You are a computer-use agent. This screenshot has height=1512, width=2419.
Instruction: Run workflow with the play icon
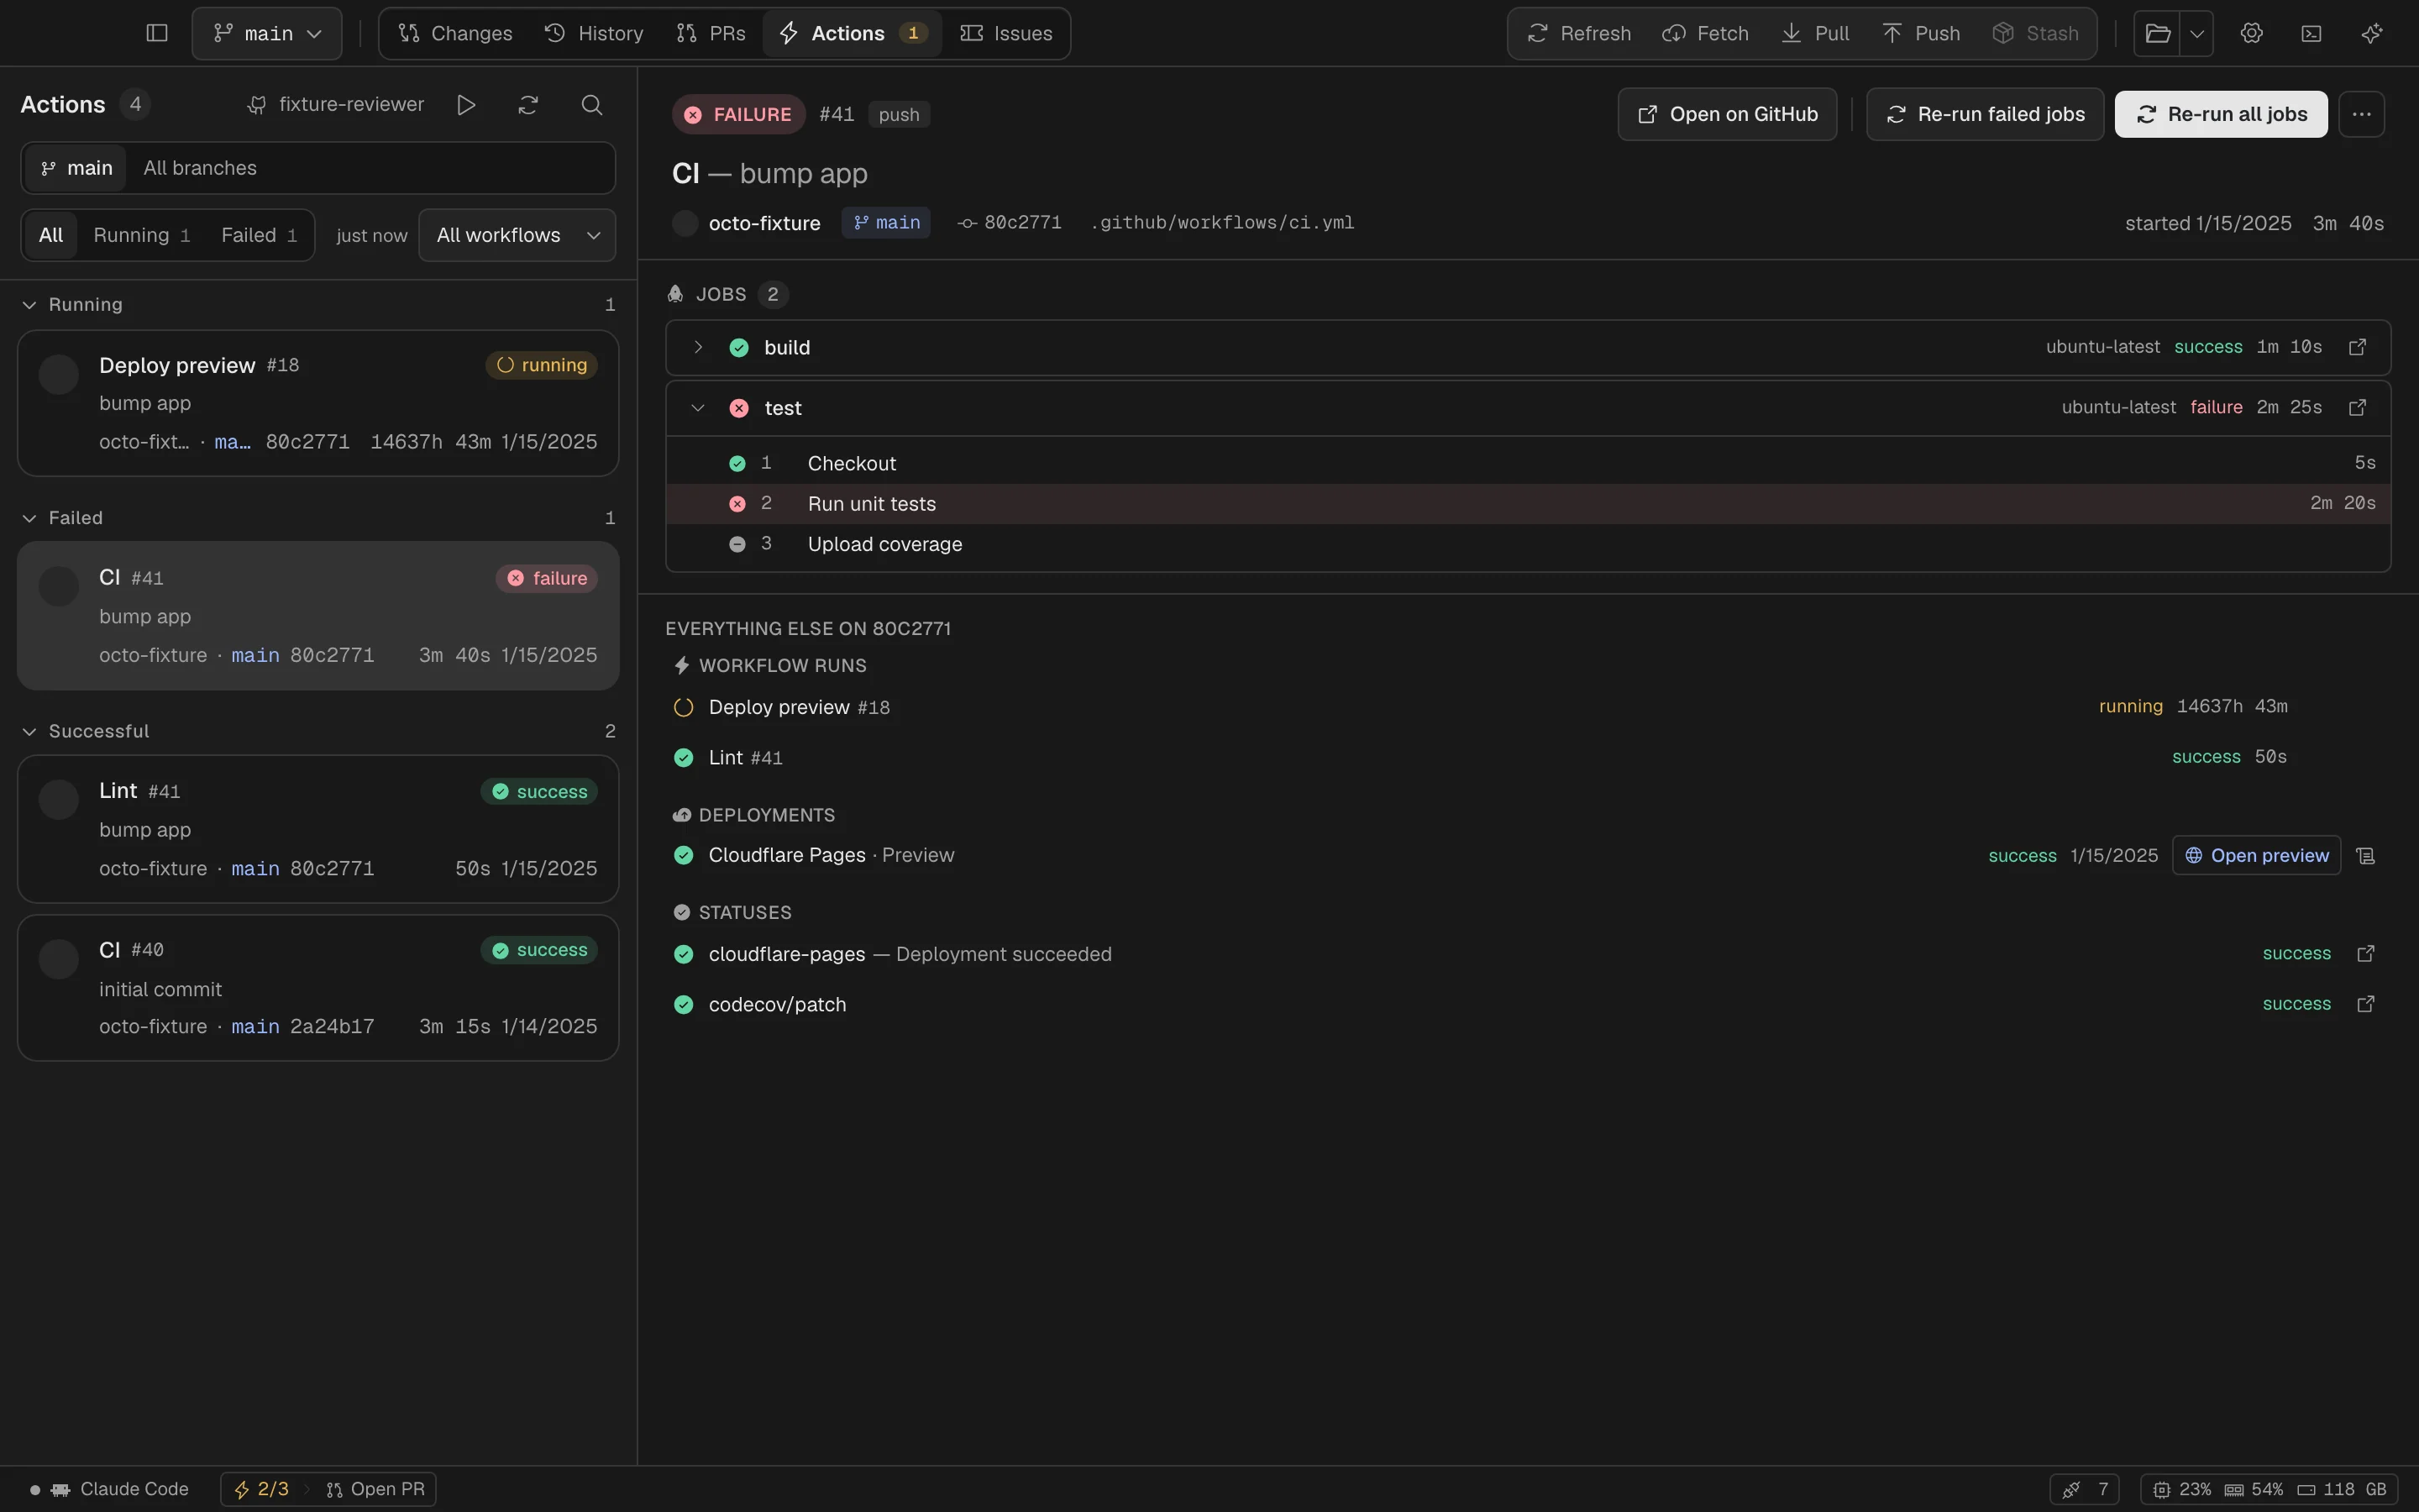tap(466, 105)
